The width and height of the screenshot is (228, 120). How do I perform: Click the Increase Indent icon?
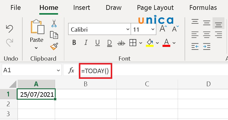[207, 46]
